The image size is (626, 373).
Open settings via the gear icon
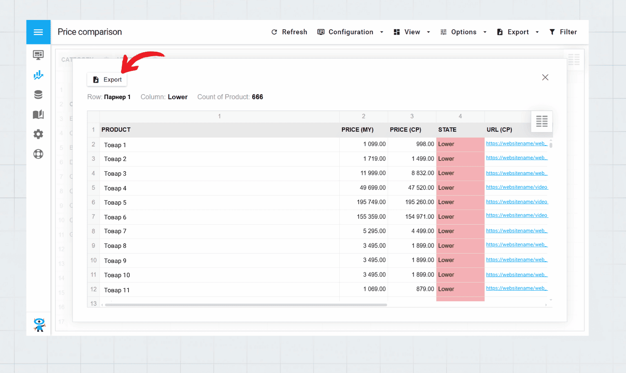[x=38, y=134]
